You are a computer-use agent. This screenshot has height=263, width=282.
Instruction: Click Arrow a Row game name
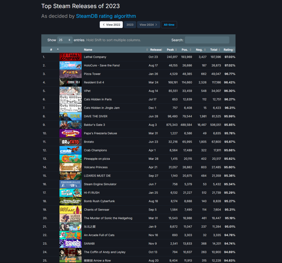coord(97,261)
